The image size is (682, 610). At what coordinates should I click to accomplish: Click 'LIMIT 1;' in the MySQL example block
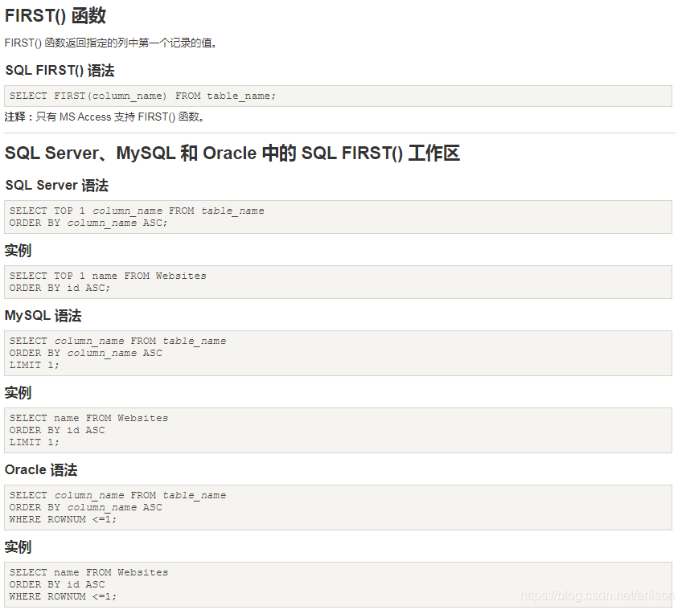point(34,442)
